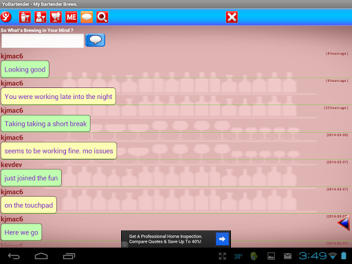
Task: Open the ad info icon
Action: click(x=124, y=244)
